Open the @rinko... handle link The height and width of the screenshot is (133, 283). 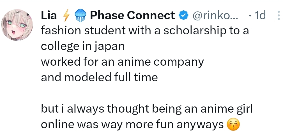[x=215, y=16]
